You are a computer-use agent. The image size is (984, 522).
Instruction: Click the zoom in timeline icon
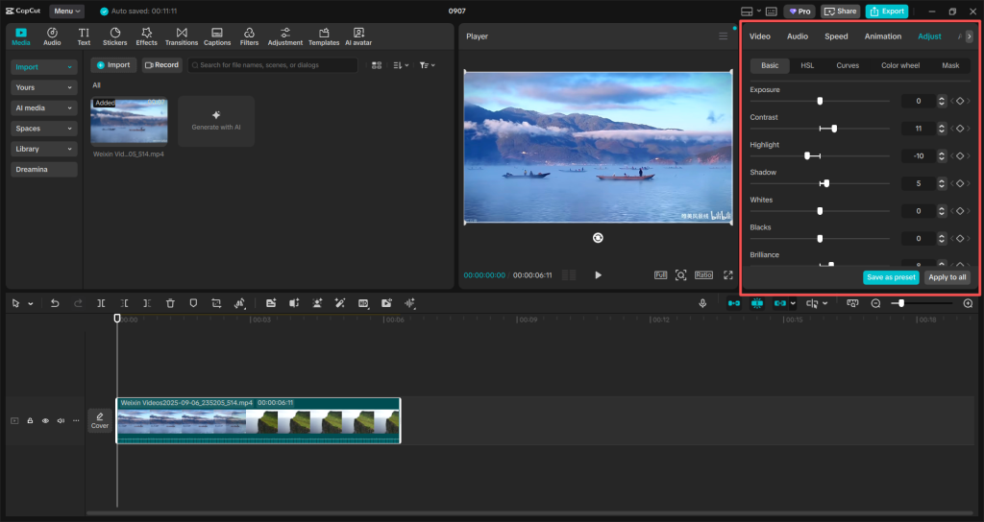click(x=968, y=303)
